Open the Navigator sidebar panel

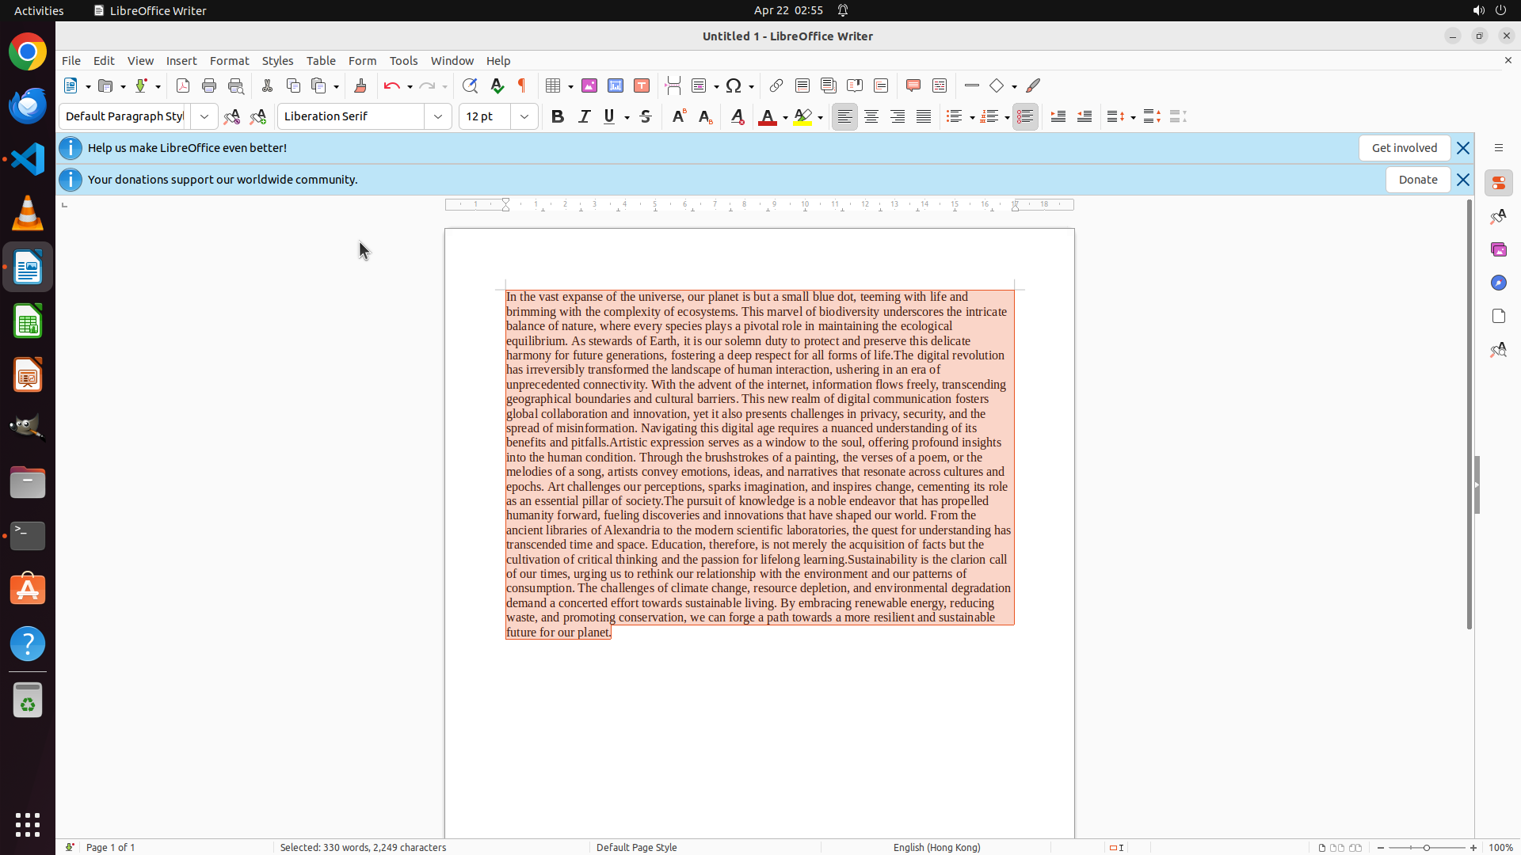1498,283
